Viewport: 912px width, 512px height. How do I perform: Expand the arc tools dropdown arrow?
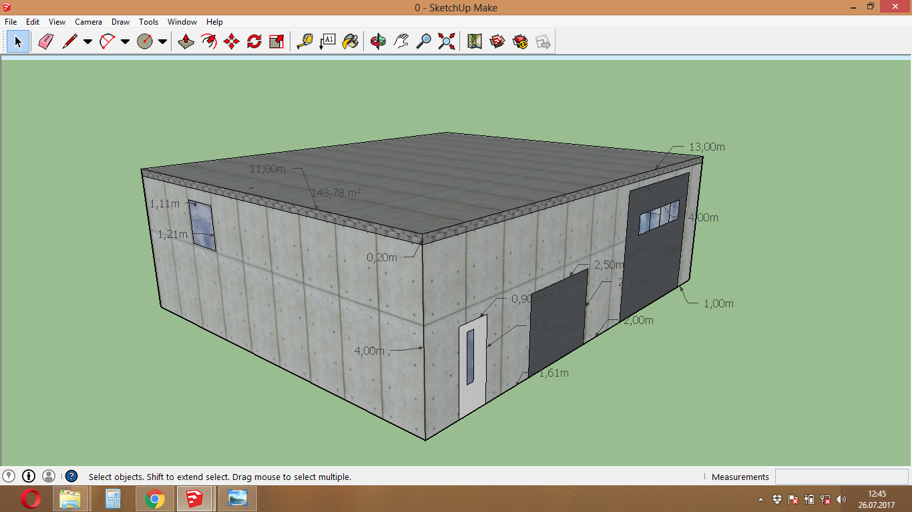[125, 42]
